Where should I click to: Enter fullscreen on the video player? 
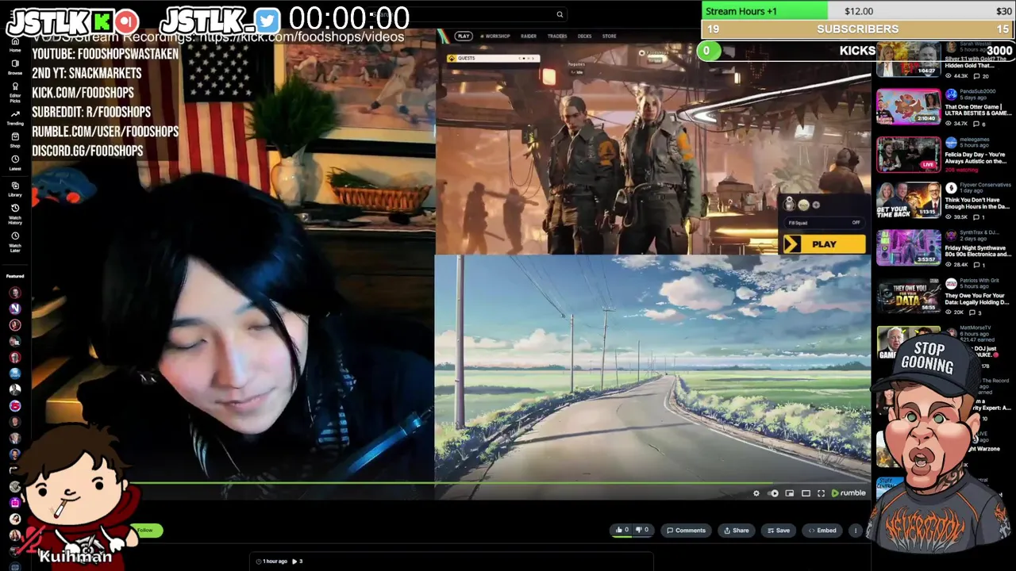[x=821, y=493]
